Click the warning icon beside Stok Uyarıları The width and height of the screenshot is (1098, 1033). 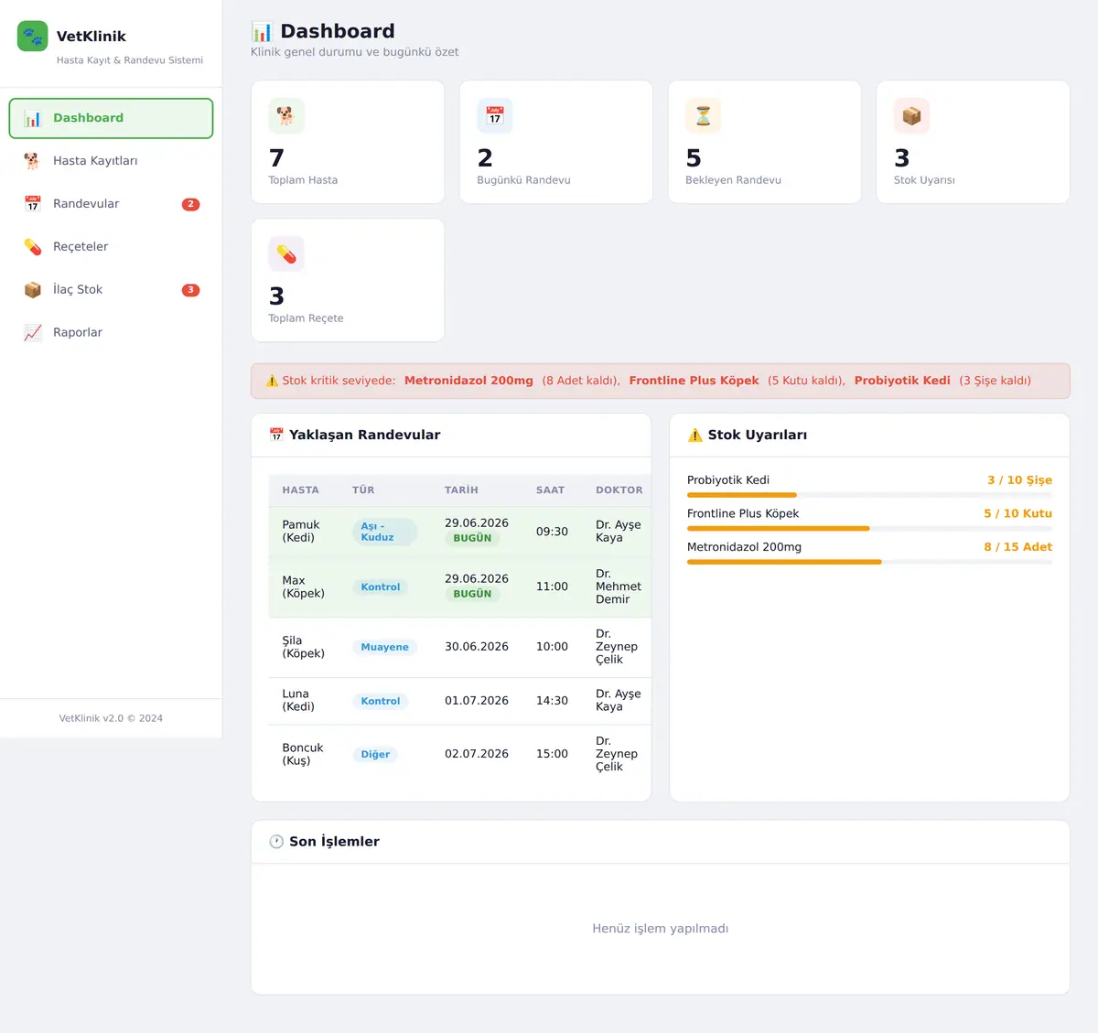pyautogui.click(x=695, y=435)
